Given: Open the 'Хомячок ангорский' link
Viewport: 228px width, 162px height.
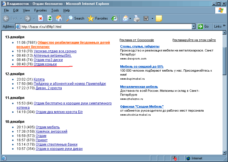Looking at the screenshot, I should click(52, 131).
